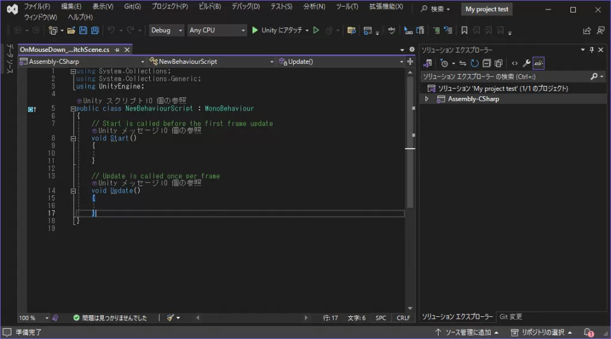The height and width of the screenshot is (339, 611).
Task: Click the open file folder icon
Action: pos(71,30)
